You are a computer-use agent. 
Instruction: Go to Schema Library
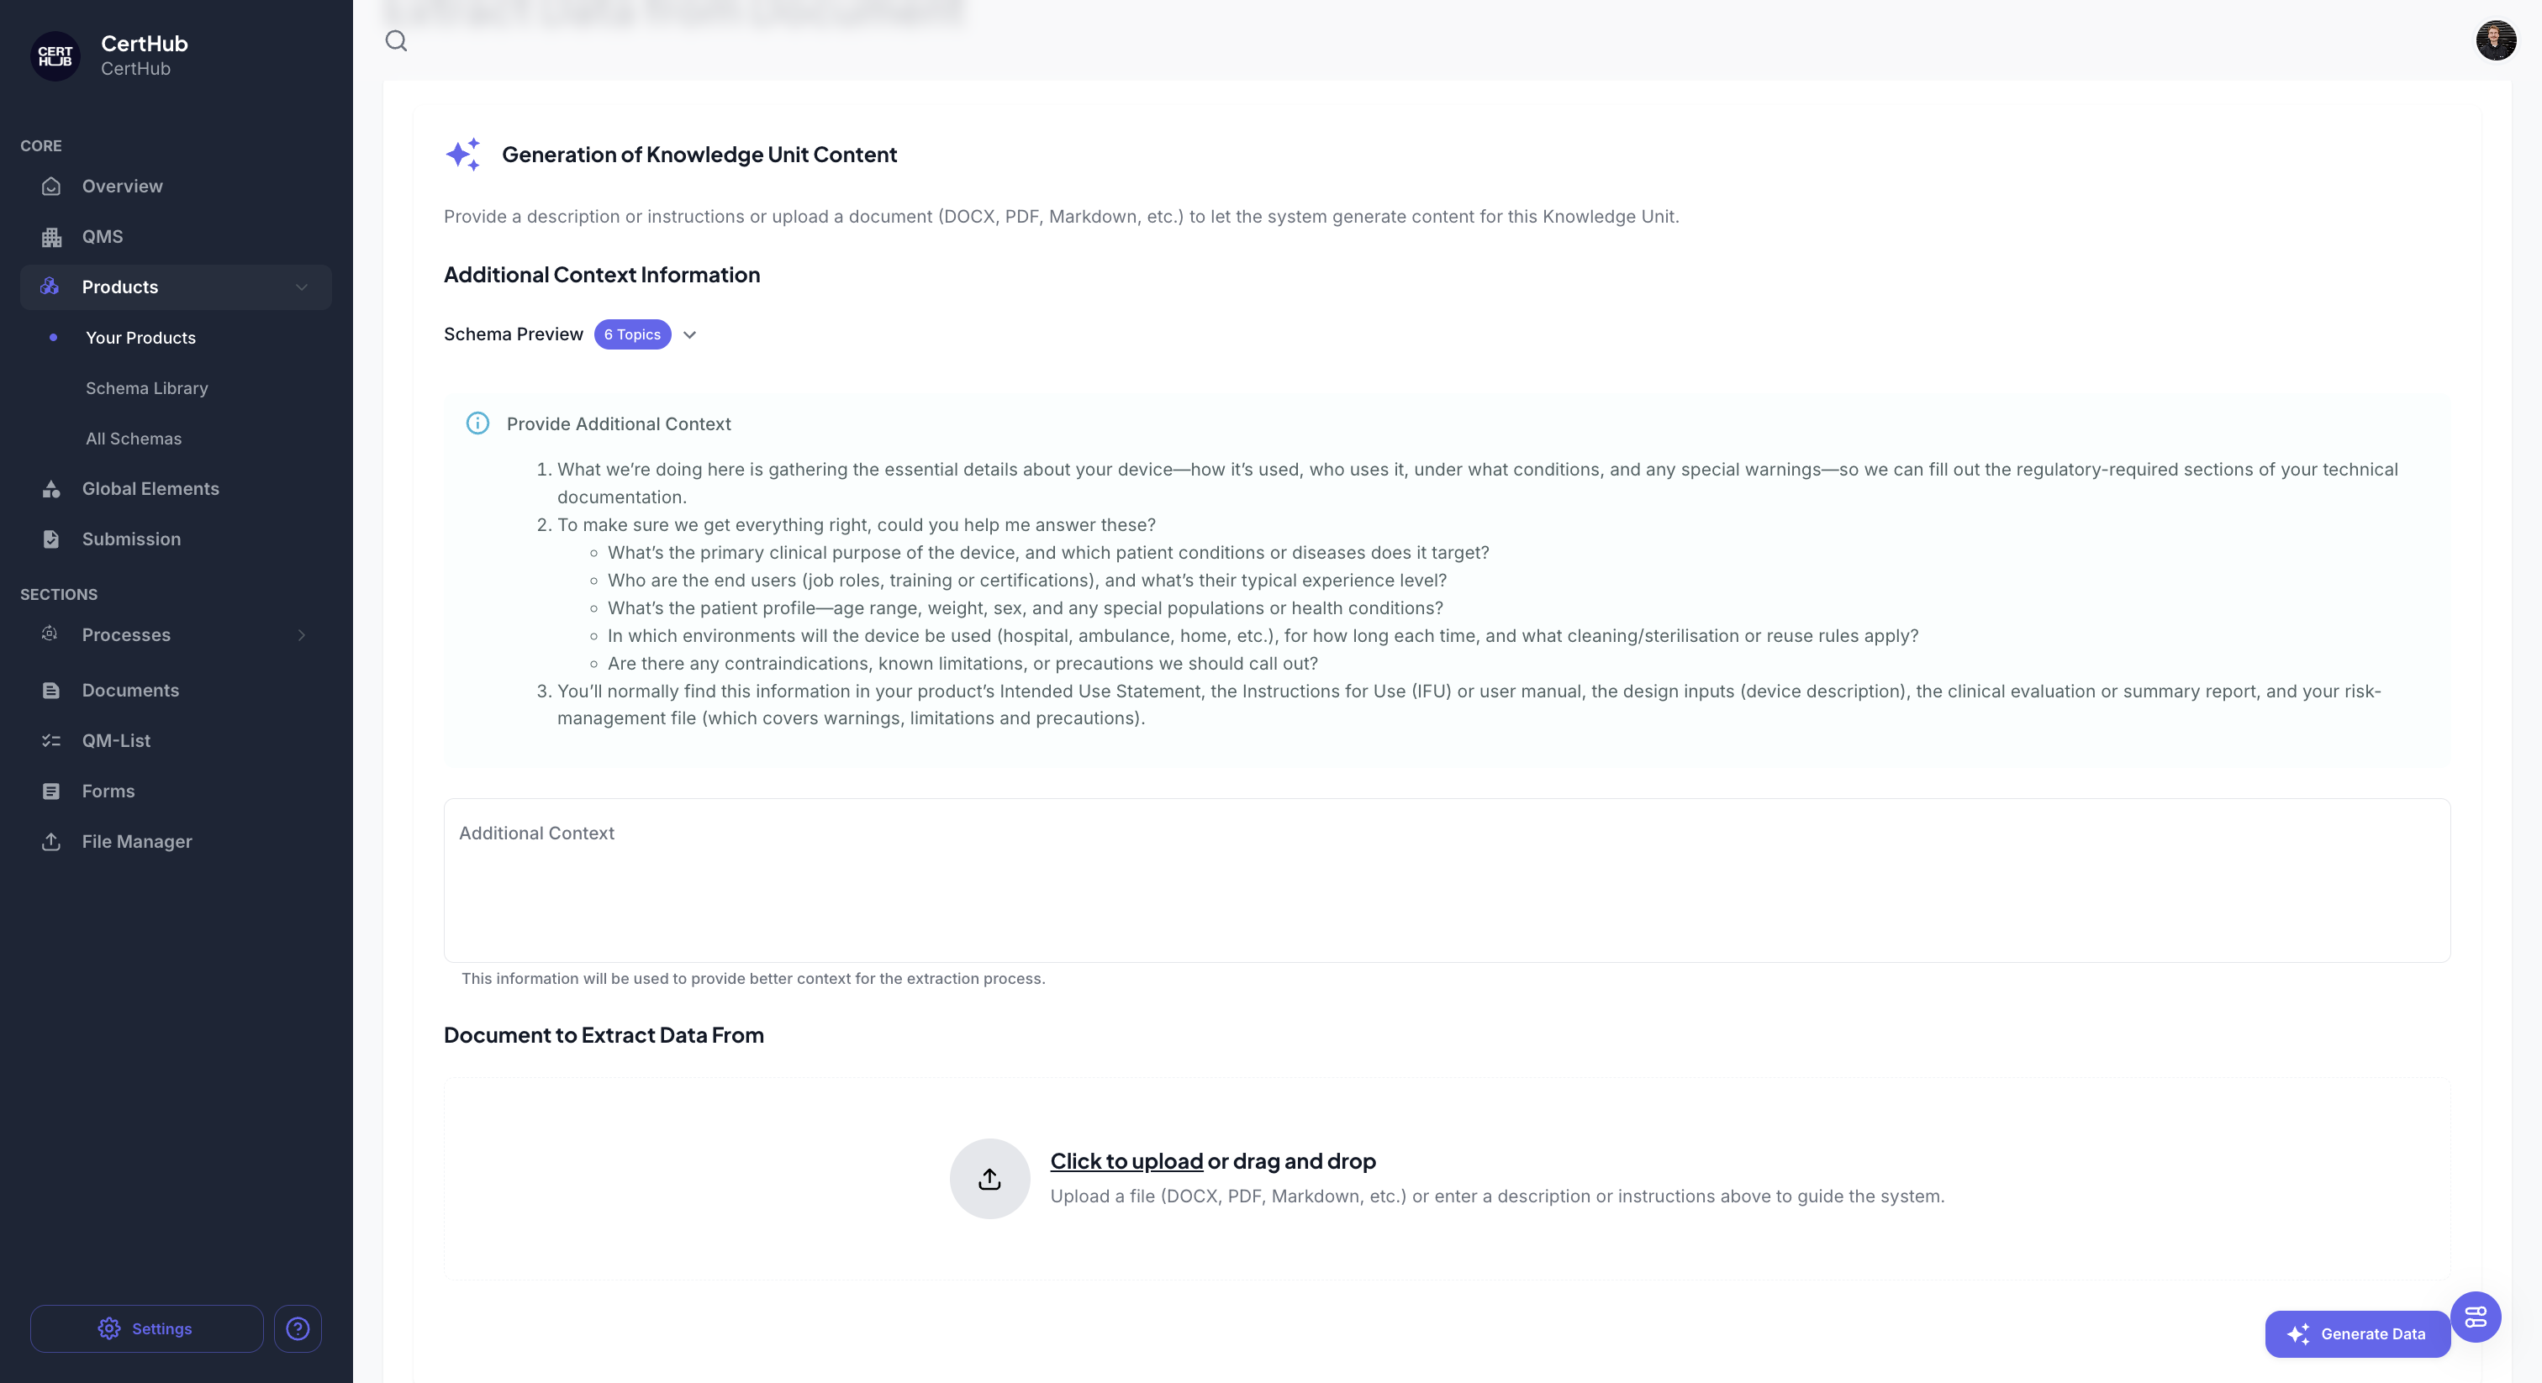146,387
